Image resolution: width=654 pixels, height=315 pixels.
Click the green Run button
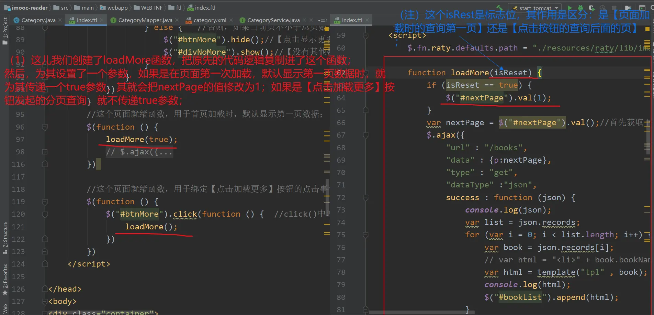pyautogui.click(x=570, y=8)
